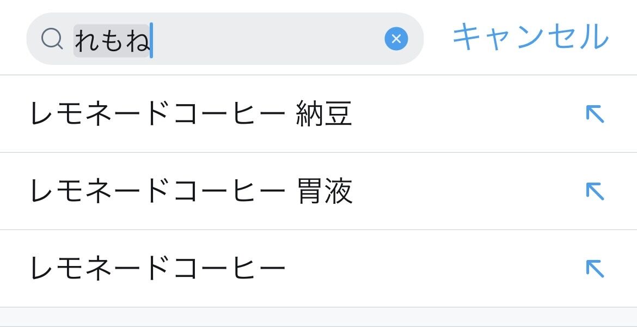Click blank space in the 胃液 suggestion row
This screenshot has width=637, height=327.
[463, 192]
